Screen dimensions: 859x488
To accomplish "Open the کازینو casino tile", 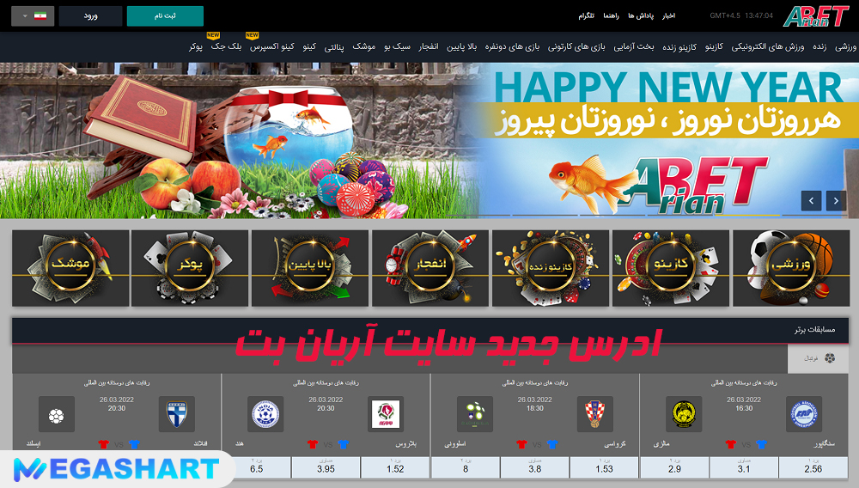I will 671,268.
